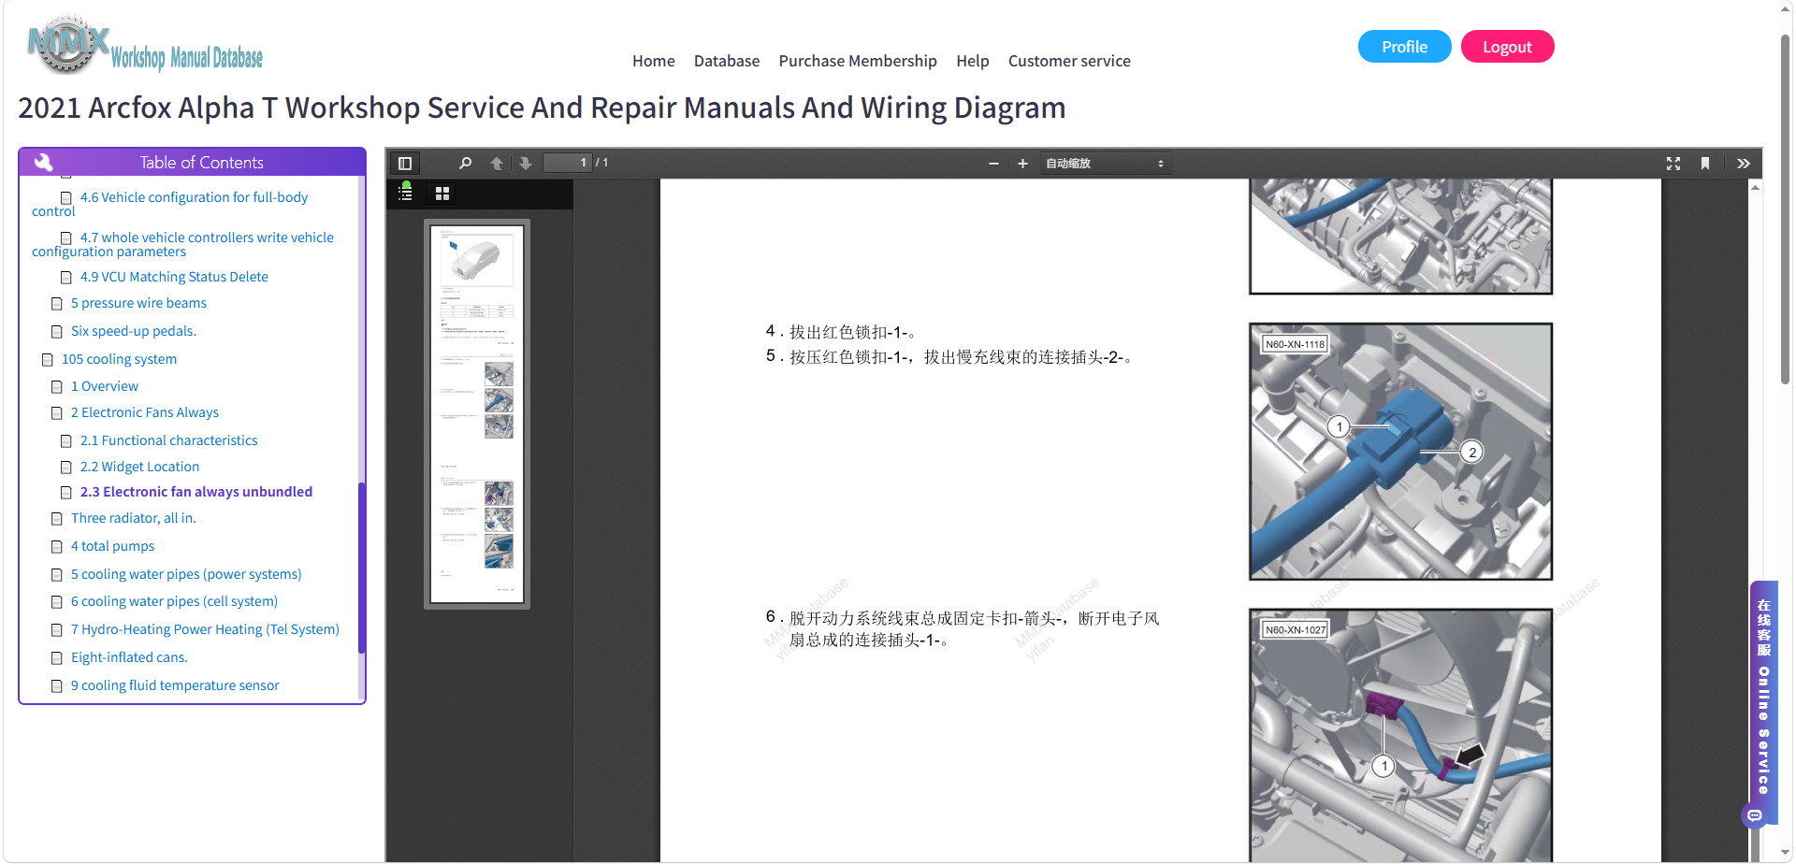Go to Purchase Membership page
This screenshot has height=864, width=1796.
pyautogui.click(x=858, y=61)
